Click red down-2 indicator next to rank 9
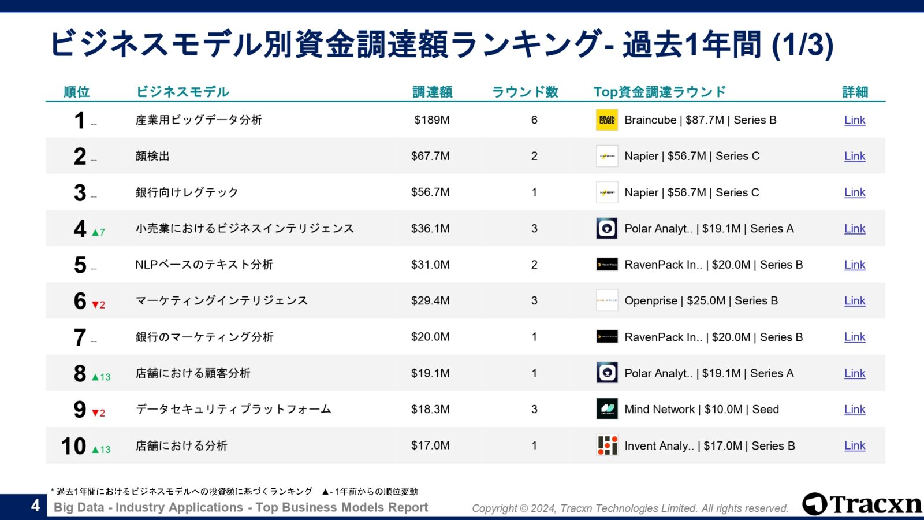 (98, 413)
